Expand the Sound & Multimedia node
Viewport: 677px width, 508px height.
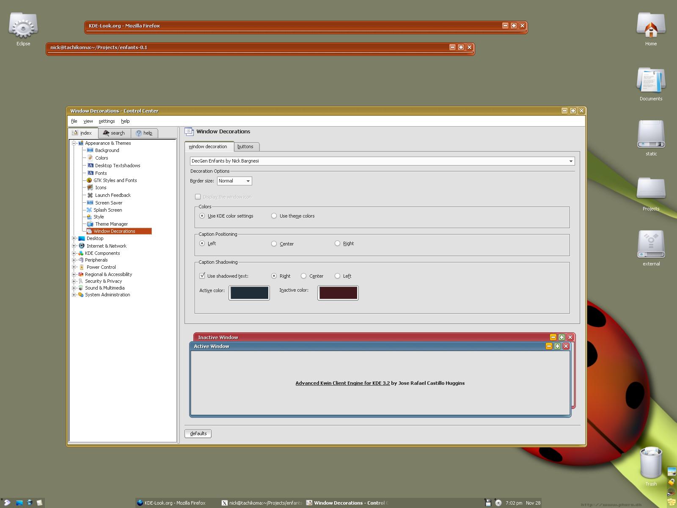74,288
